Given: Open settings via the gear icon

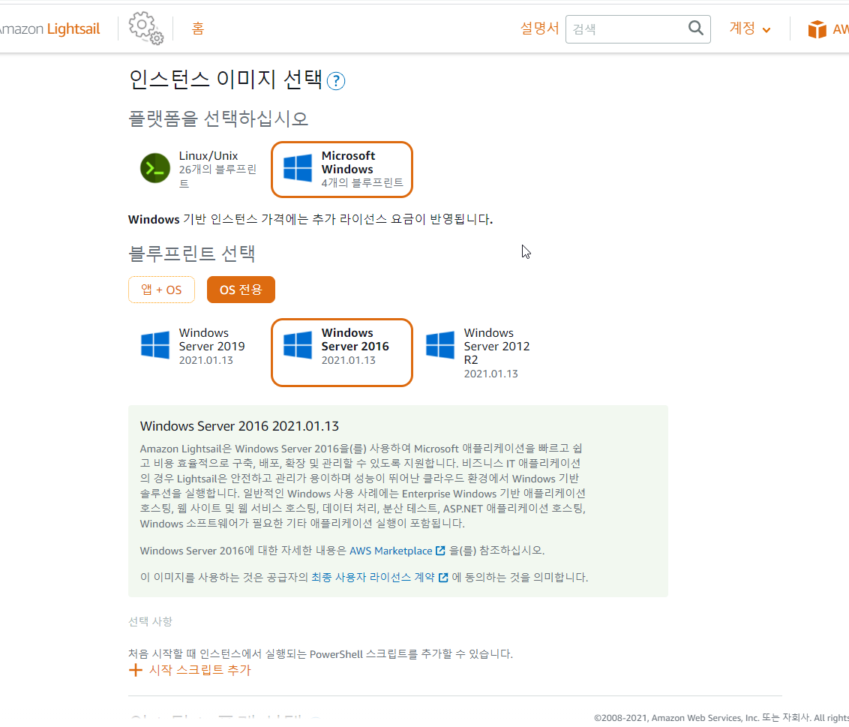Looking at the screenshot, I should (145, 29).
